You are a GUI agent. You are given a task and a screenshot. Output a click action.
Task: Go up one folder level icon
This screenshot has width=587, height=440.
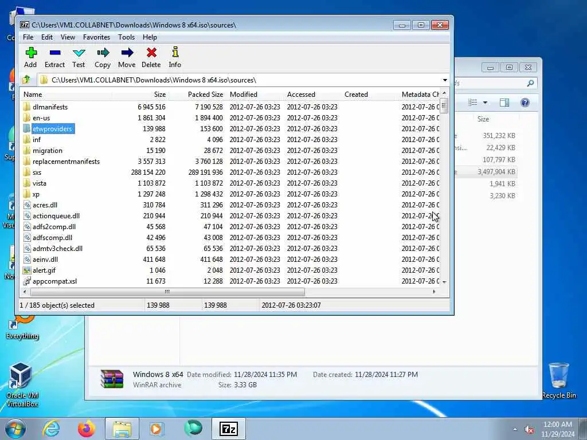point(26,80)
